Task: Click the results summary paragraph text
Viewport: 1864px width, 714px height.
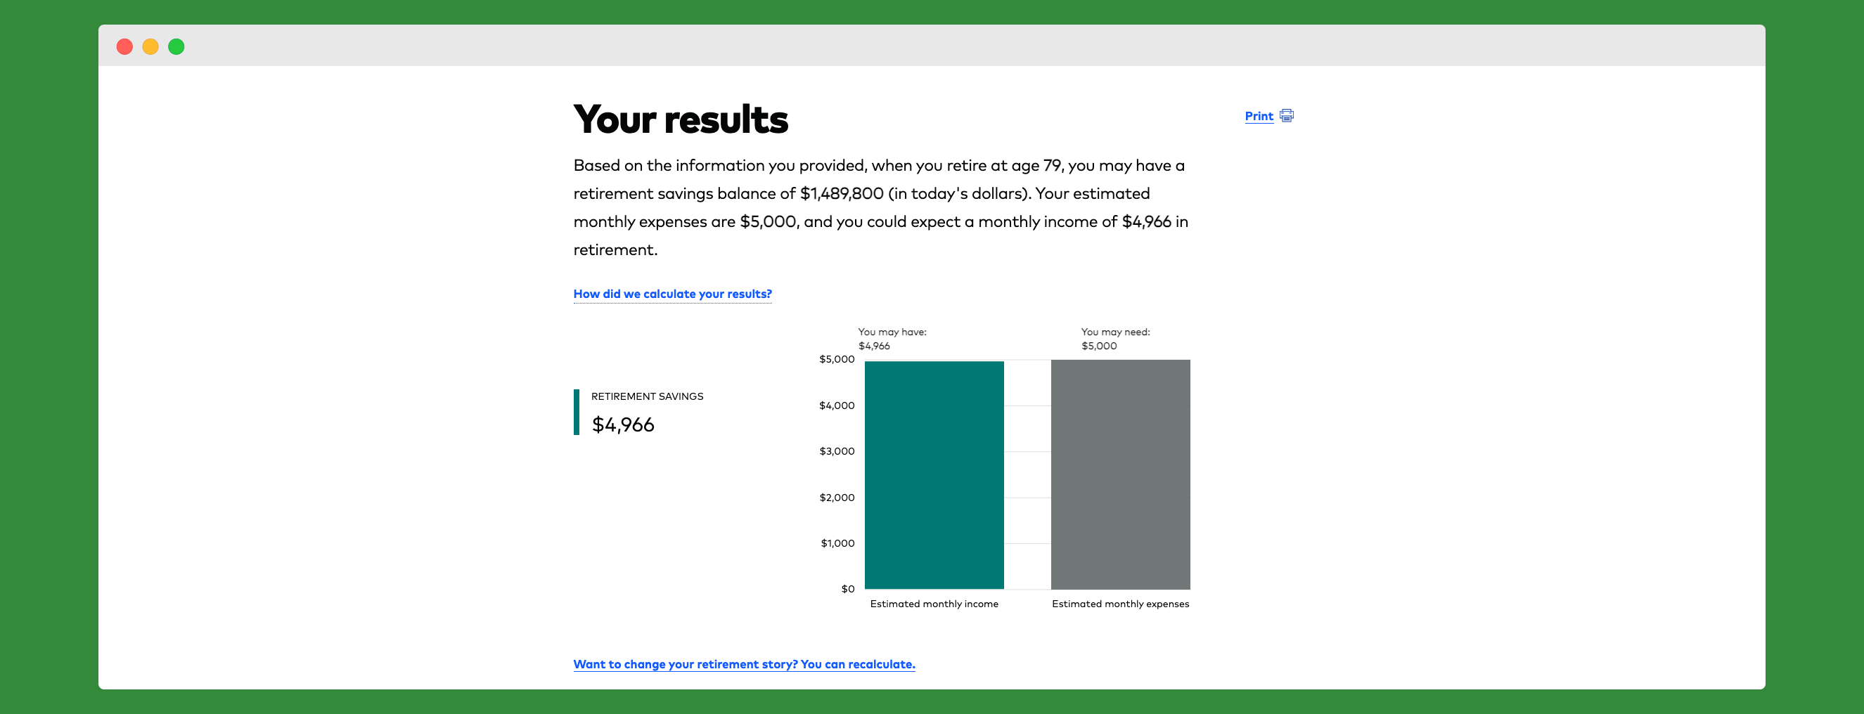Action: point(880,207)
